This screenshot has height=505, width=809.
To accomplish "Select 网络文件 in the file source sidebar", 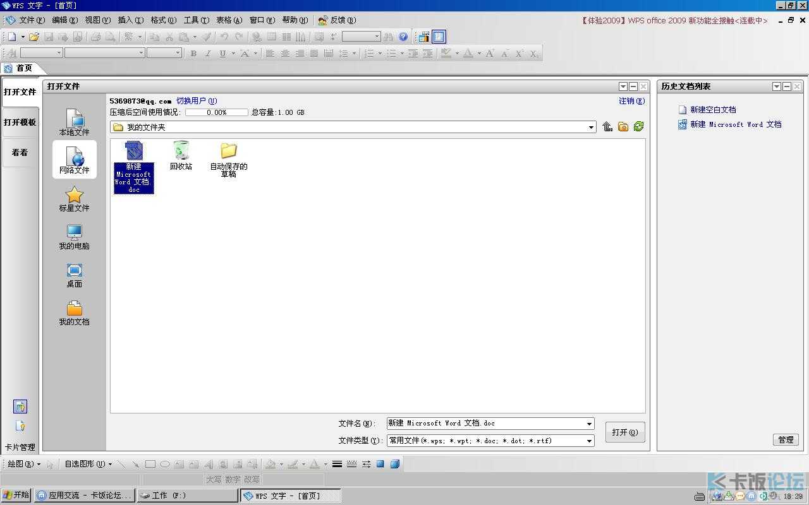I will click(x=75, y=160).
